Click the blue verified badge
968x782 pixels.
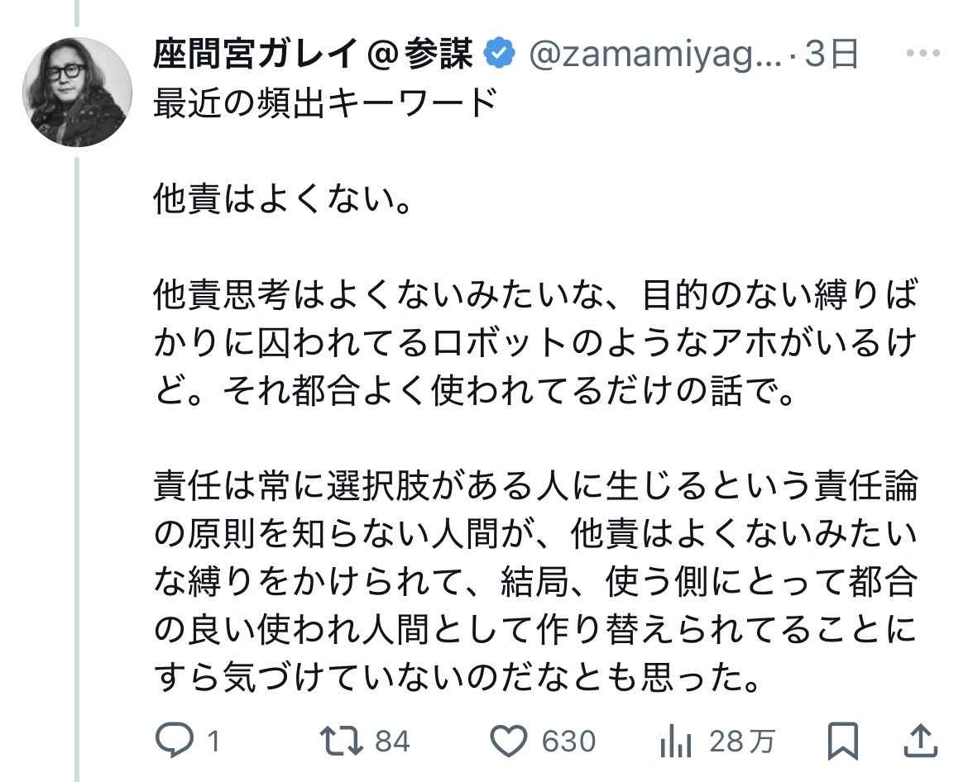(x=499, y=55)
